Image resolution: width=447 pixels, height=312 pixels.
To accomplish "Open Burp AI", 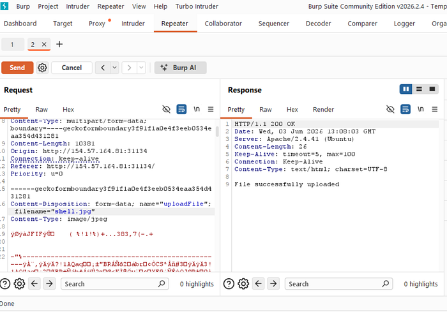I will tap(180, 68).
